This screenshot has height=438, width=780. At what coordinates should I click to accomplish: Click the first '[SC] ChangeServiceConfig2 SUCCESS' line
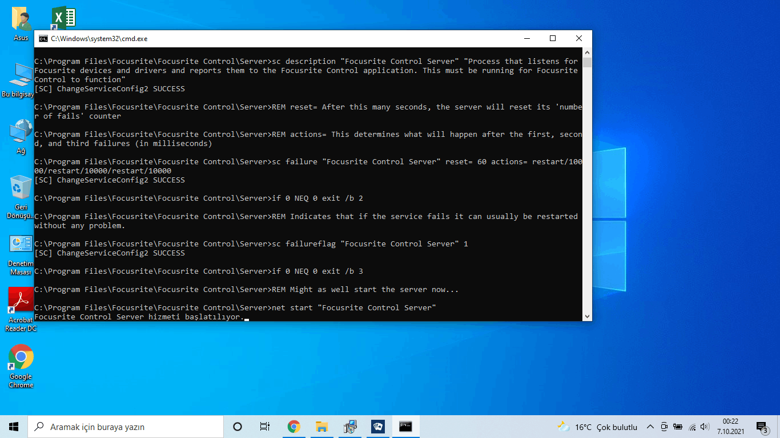[x=110, y=88]
